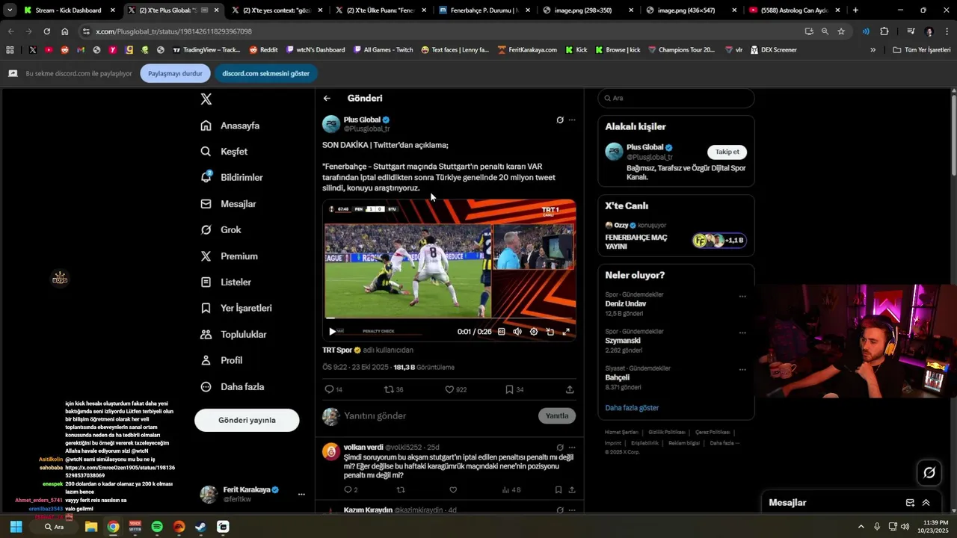
Task: Open Ferit Karakaya account menu dots
Action: (x=301, y=494)
